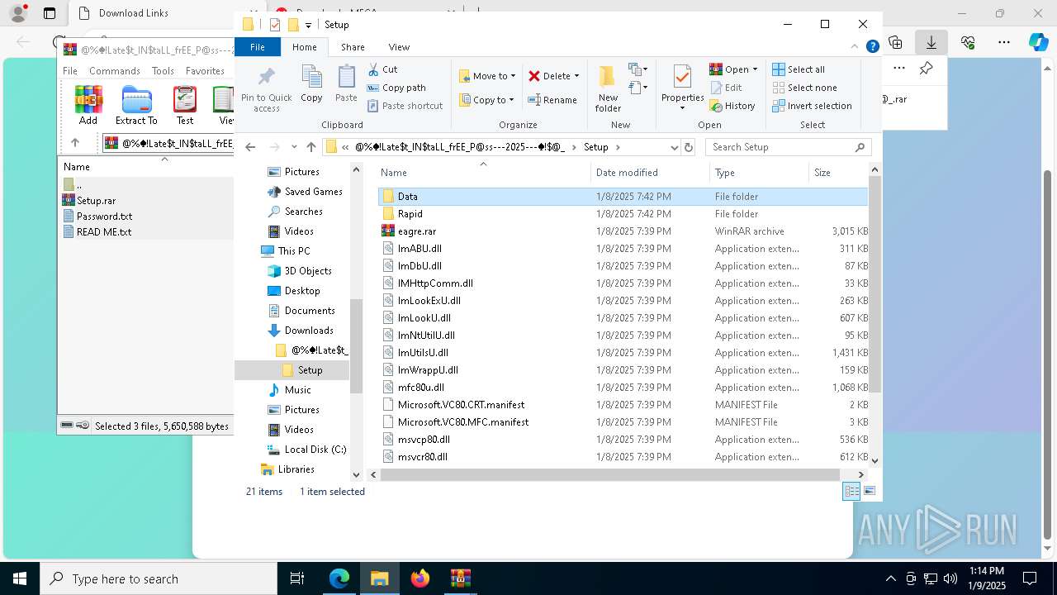Click Invert selection
1057x595 pixels.
(812, 106)
